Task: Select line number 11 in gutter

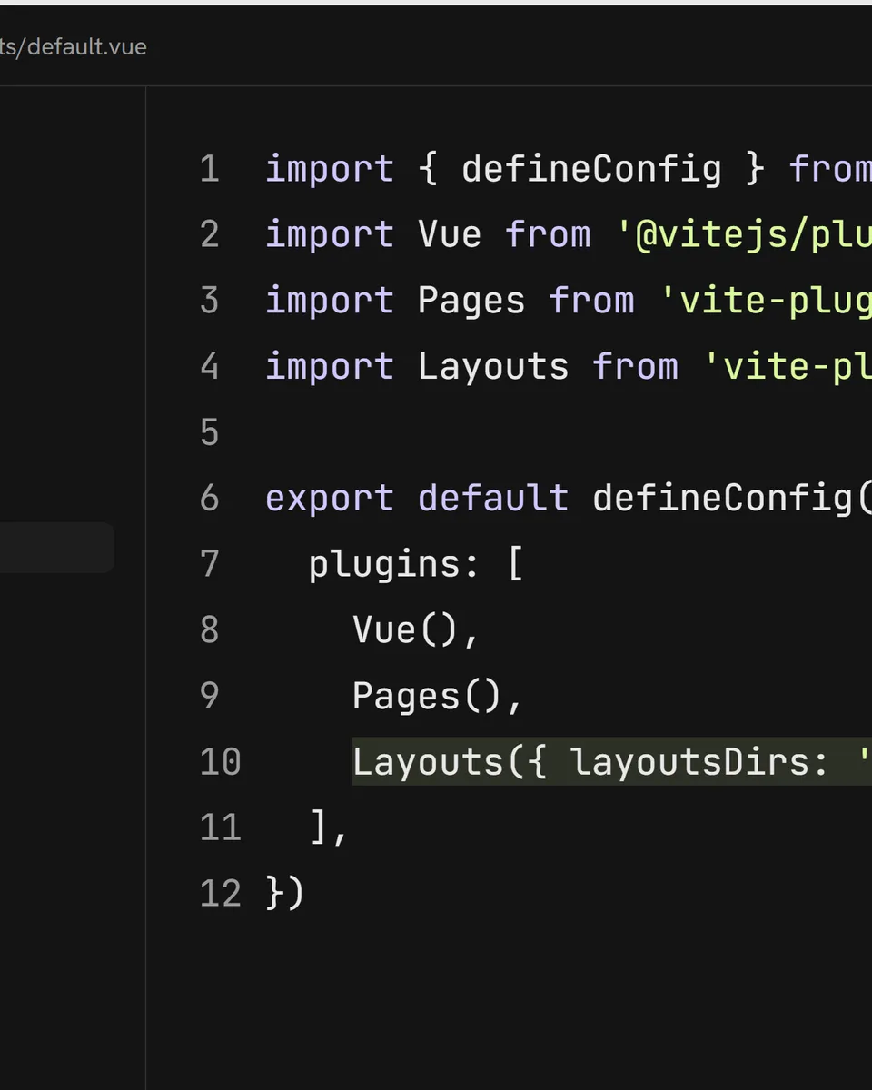Action: (x=221, y=827)
